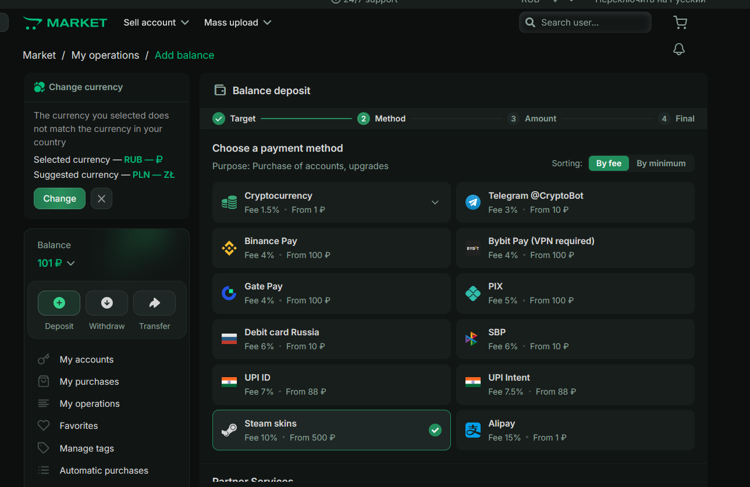Sort payment methods By minimum

(661, 163)
